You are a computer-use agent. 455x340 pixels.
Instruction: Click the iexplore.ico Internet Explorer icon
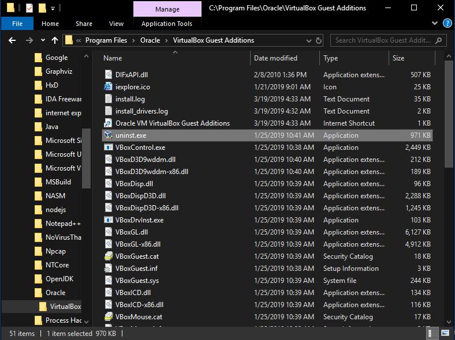(x=108, y=86)
